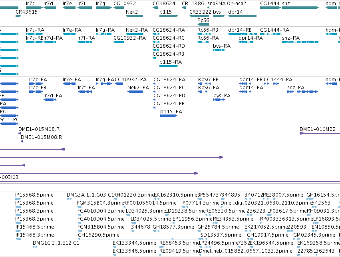Click the p115-PA protein label
The height and width of the screenshot is (257, 340).
coord(171,112)
